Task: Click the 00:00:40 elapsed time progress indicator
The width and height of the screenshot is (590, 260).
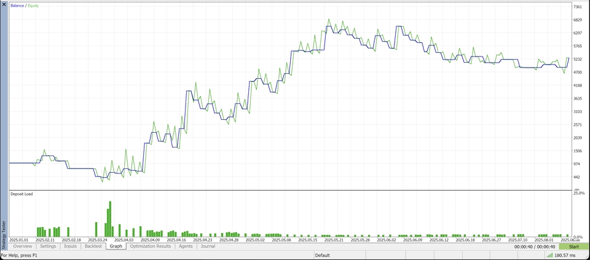Action: [534, 246]
